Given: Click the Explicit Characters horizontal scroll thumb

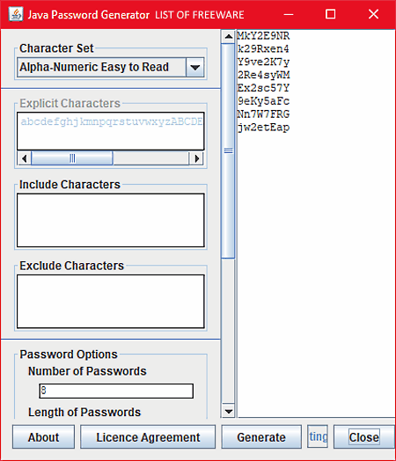Looking at the screenshot, I should click(x=72, y=158).
